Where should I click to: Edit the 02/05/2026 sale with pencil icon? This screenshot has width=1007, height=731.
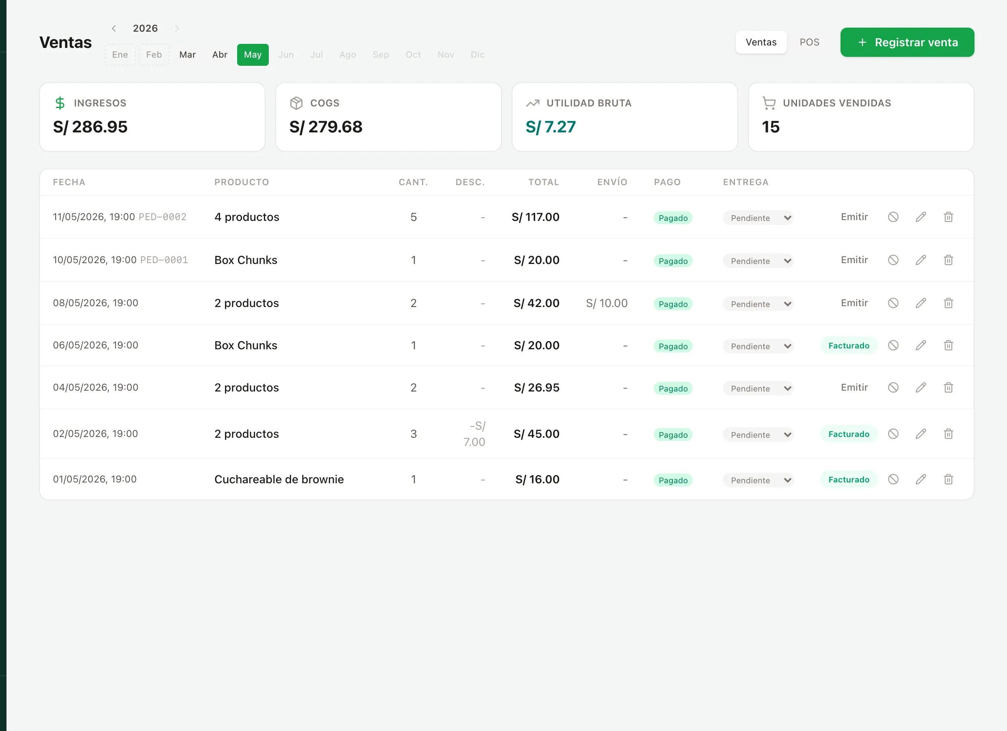(921, 433)
